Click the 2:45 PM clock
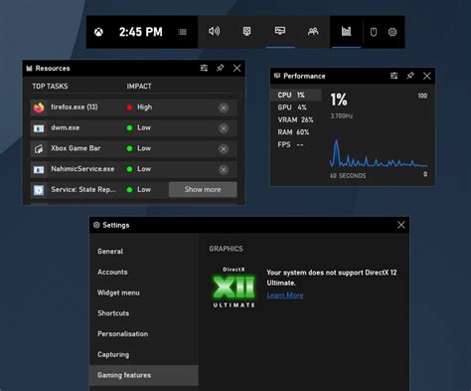Viewport: 471px width, 391px height. coord(141,32)
